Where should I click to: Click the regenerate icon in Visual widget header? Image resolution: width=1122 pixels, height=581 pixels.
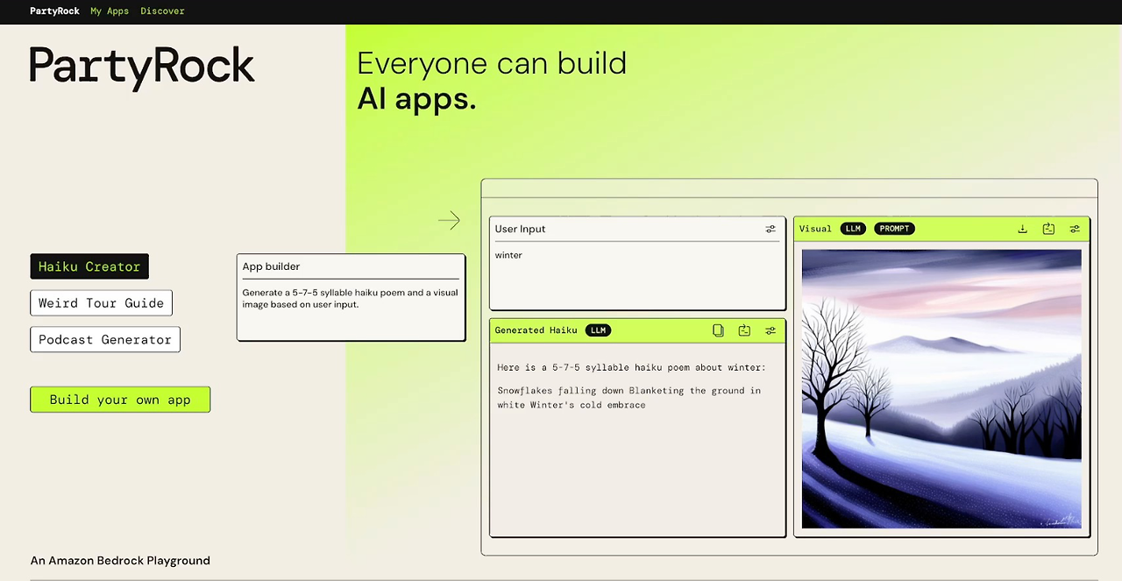1048,229
